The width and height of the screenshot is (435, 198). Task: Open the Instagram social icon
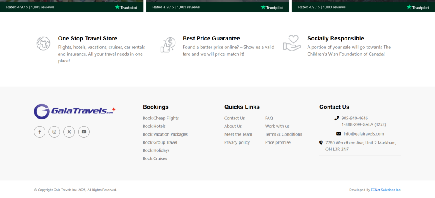pos(54,132)
